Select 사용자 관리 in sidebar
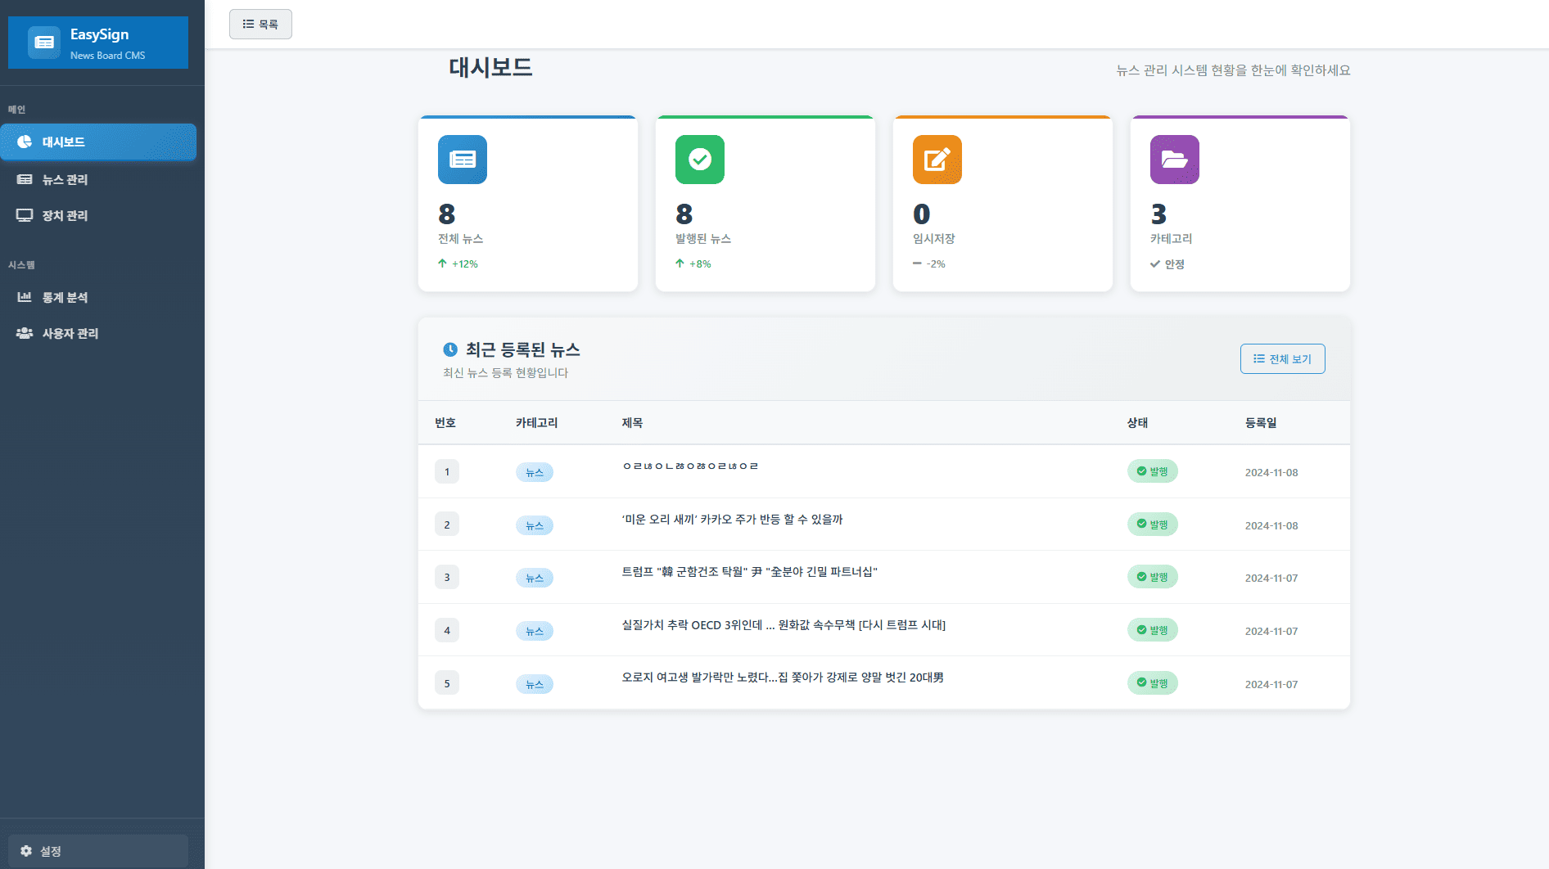This screenshot has height=869, width=1549. pyautogui.click(x=70, y=333)
